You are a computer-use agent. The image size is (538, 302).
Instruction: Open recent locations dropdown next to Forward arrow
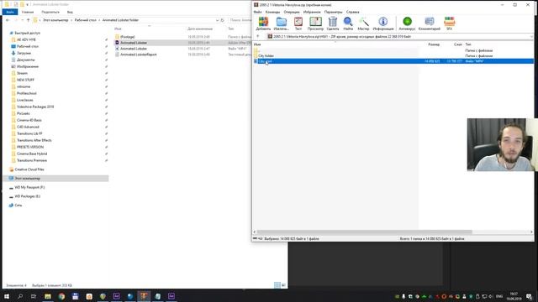click(22, 20)
